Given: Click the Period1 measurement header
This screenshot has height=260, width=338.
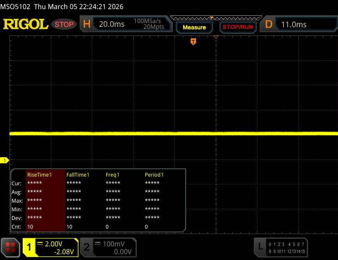Looking at the screenshot, I should (x=154, y=175).
